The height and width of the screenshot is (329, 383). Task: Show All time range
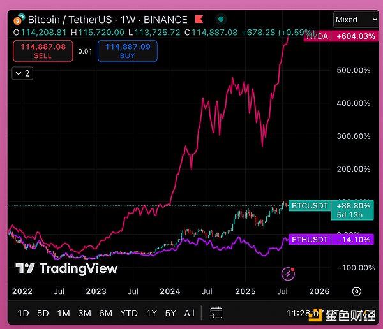click(x=190, y=313)
